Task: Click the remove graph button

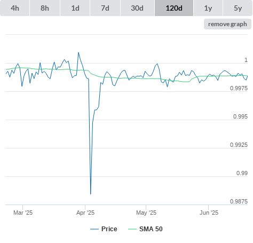Action: click(227, 24)
